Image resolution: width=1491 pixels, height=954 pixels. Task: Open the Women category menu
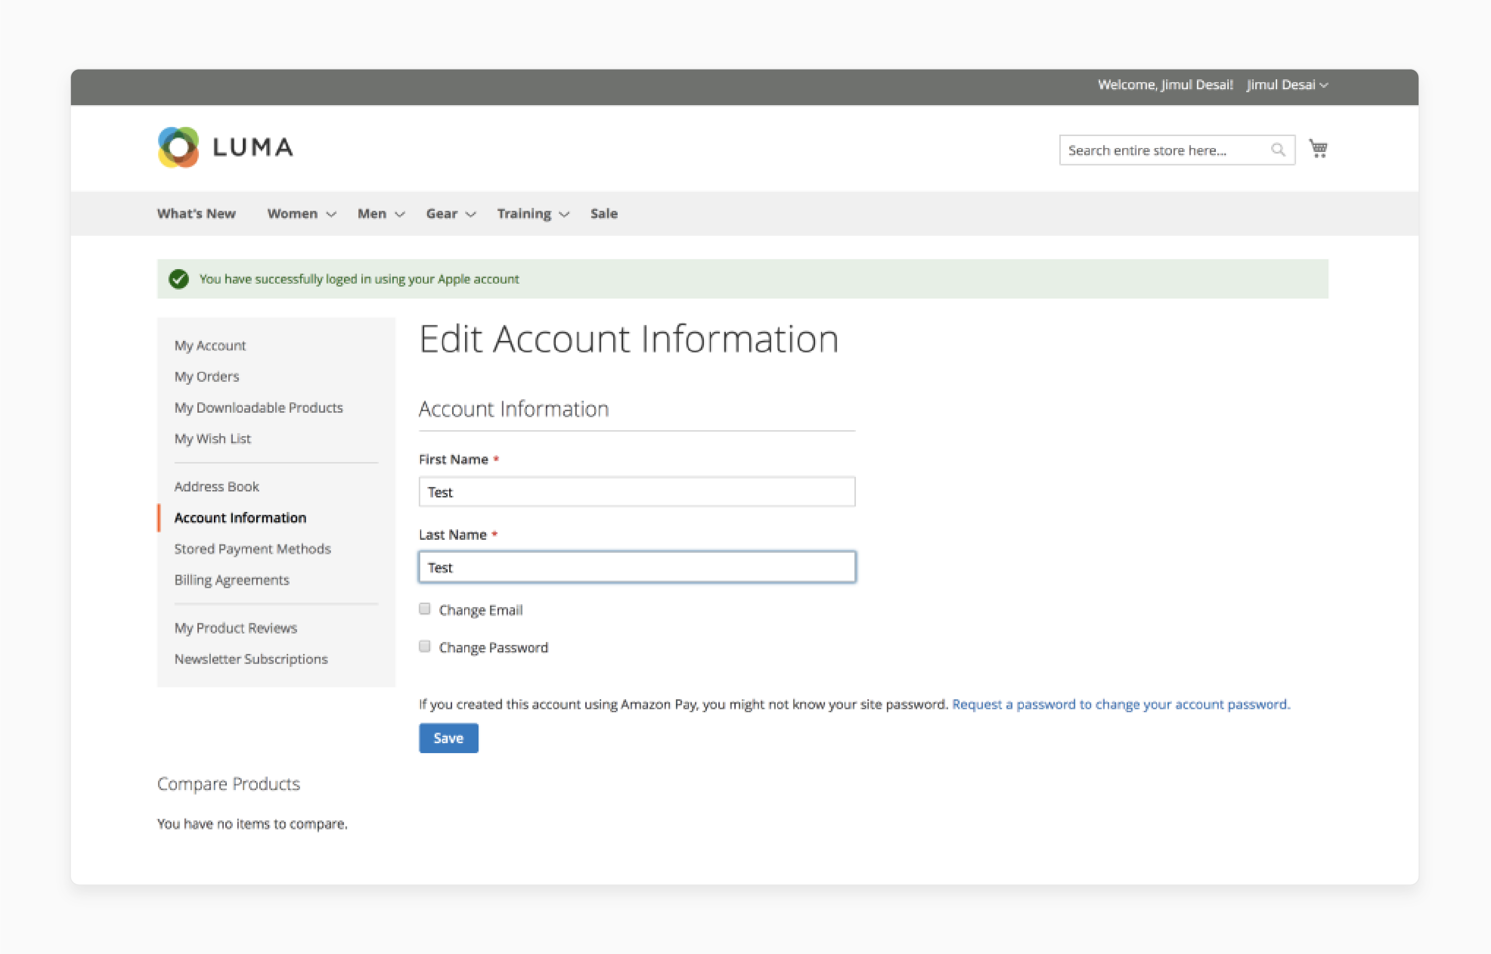(x=293, y=214)
